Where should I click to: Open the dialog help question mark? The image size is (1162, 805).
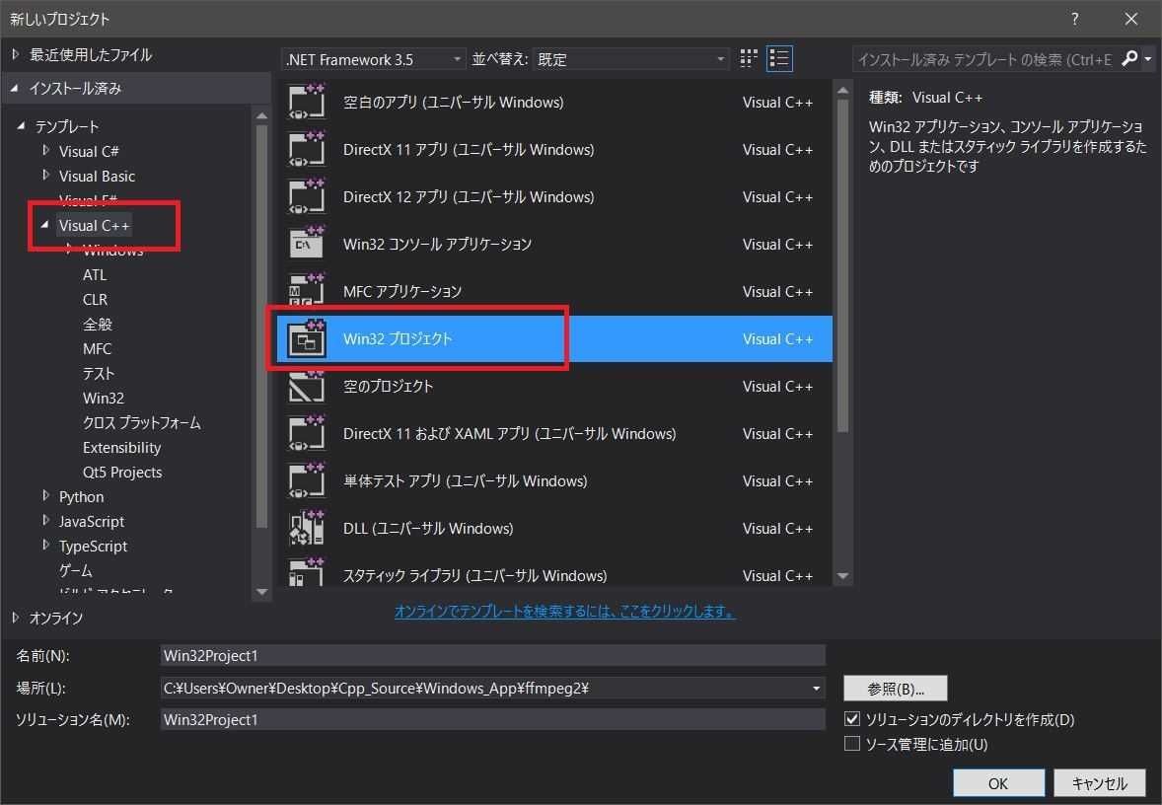pyautogui.click(x=1074, y=19)
